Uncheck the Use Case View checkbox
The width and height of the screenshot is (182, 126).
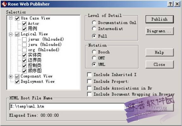click(17, 18)
